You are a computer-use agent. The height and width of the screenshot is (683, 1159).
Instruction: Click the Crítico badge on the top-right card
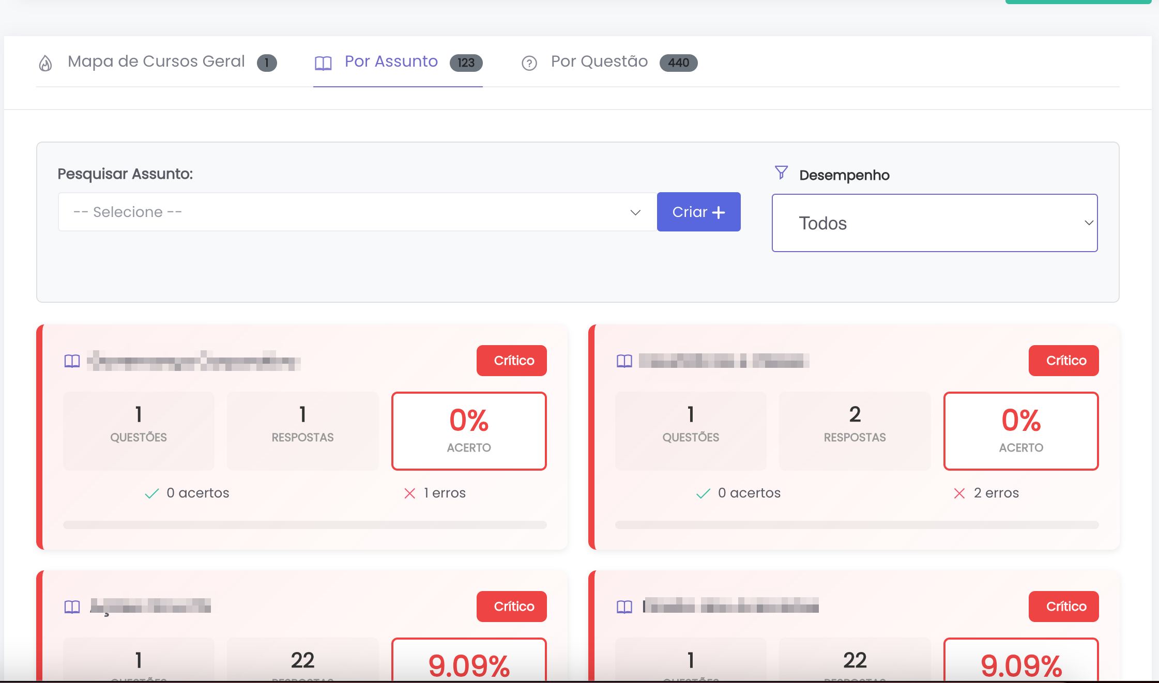coord(1063,361)
